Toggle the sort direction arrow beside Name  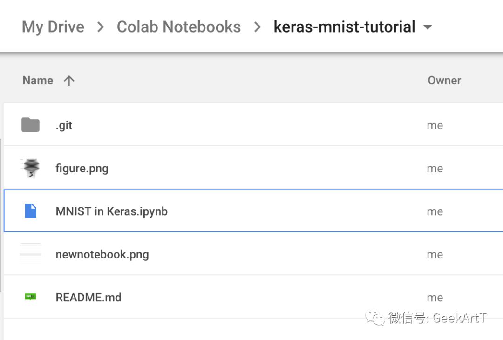pyautogui.click(x=69, y=81)
